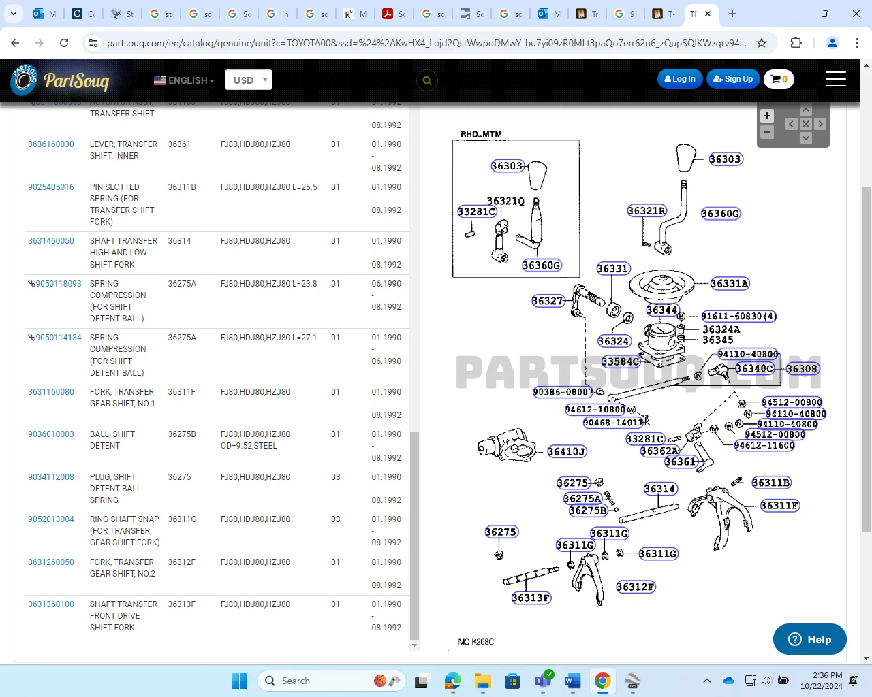Image resolution: width=872 pixels, height=697 pixels.
Task: Click the search magnifier in the header
Action: 427,80
